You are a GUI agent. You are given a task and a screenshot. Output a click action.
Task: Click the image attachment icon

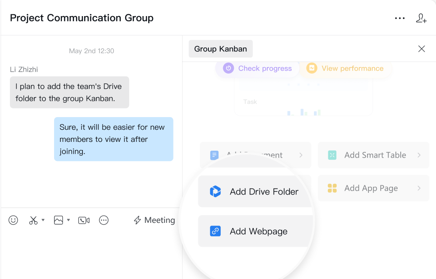pos(58,220)
